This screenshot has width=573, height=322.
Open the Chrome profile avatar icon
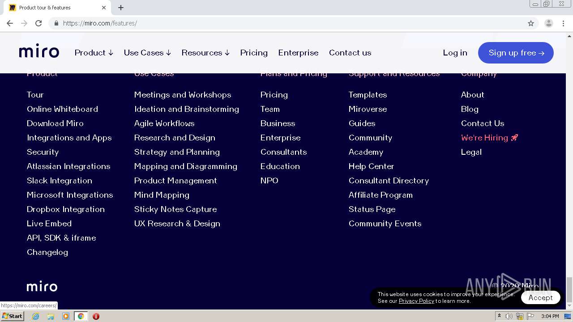click(548, 23)
